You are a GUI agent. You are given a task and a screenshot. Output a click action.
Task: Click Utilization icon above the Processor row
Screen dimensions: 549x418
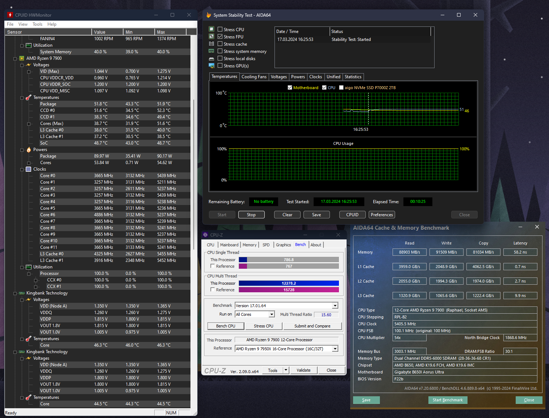tap(29, 267)
